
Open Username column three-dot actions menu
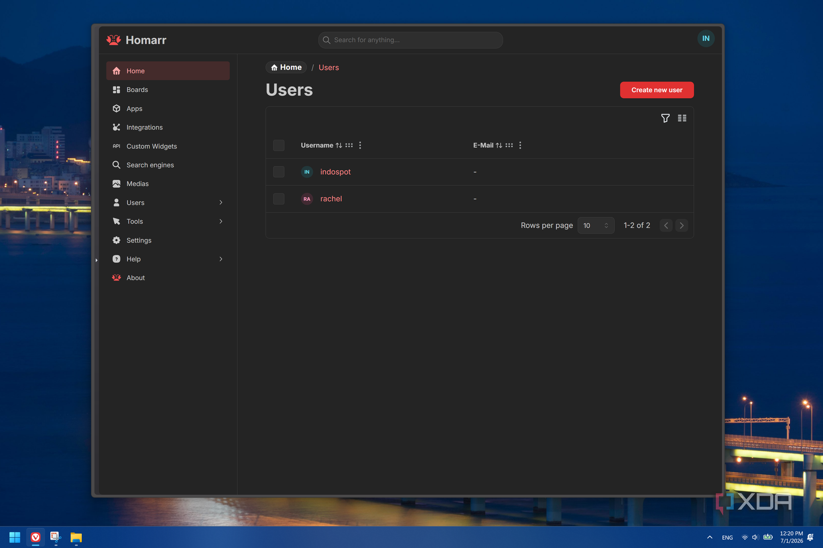(x=360, y=145)
